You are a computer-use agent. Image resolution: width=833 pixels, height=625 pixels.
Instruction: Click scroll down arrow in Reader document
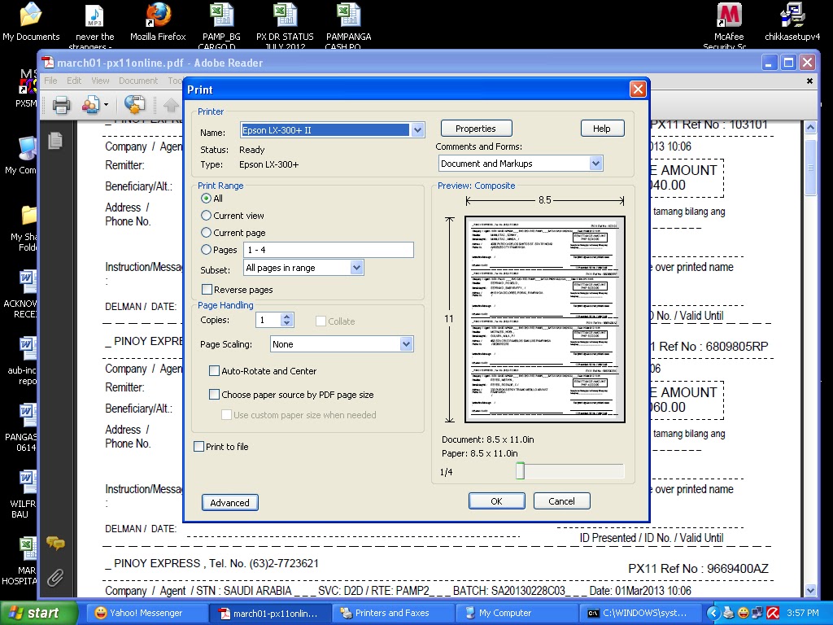coord(810,590)
